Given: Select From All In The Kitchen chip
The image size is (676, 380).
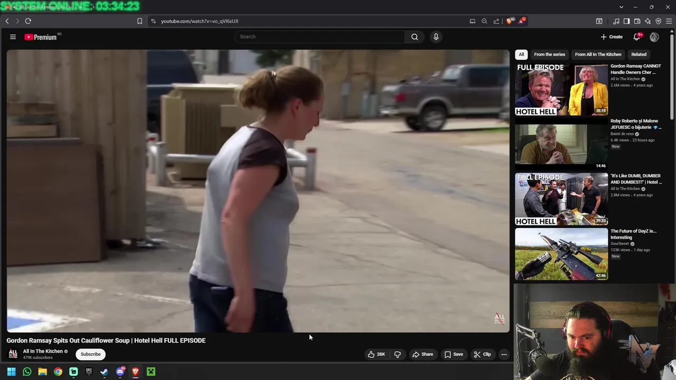Looking at the screenshot, I should (598, 54).
